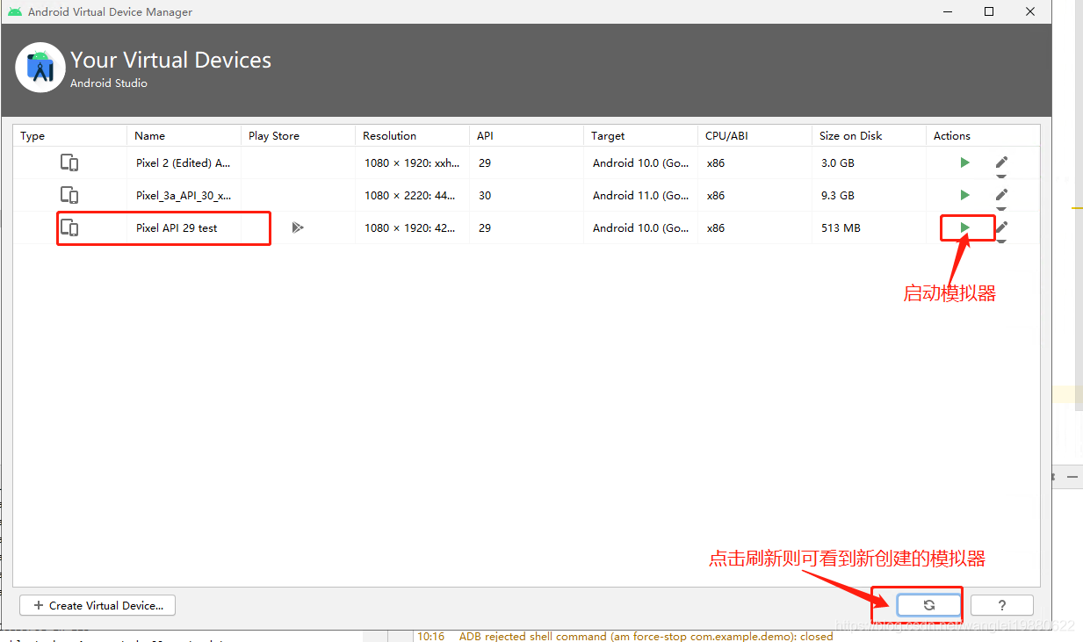Open help with the question mark button
Viewport: 1083px width, 642px height.
pyautogui.click(x=1002, y=605)
